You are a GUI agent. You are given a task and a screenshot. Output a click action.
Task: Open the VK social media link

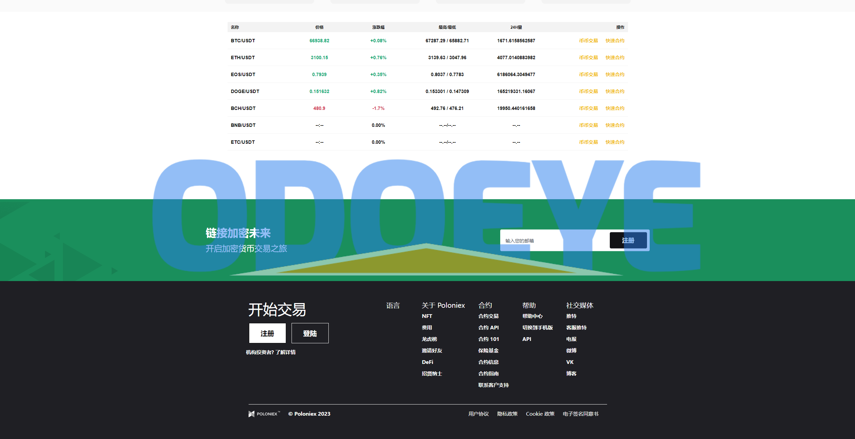click(x=570, y=362)
